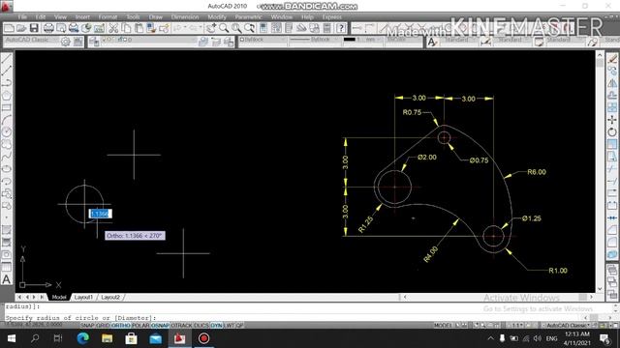Screen dimensions: 620x348
Task: Select the Circle draw tool
Action: (7, 132)
